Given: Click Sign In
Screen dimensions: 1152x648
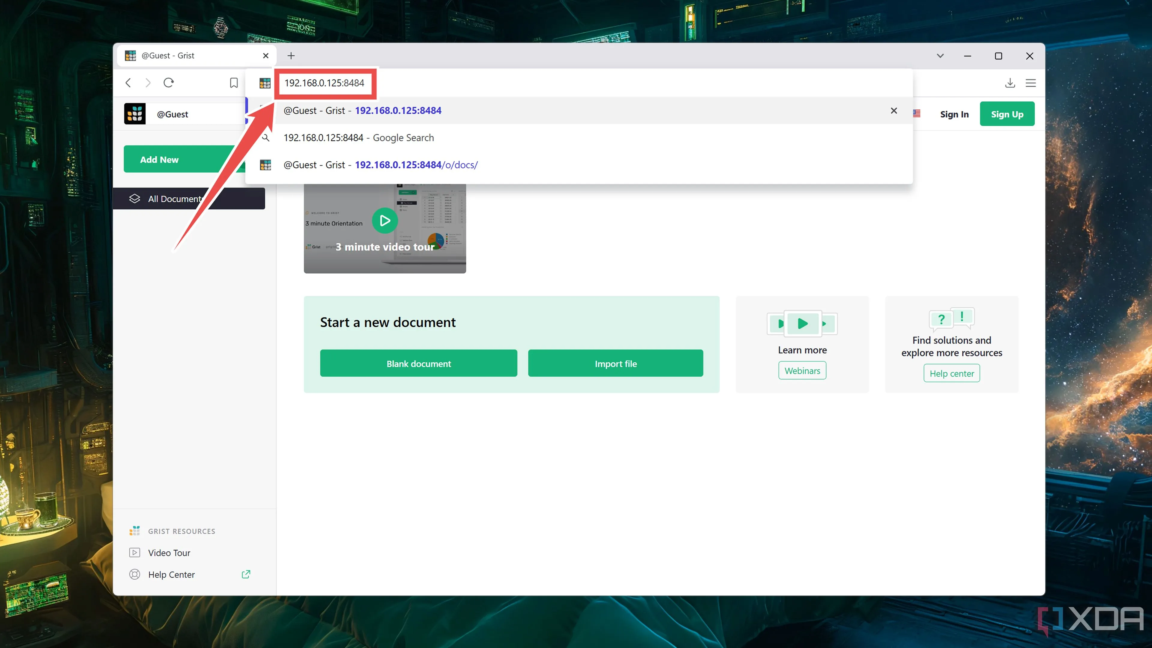Looking at the screenshot, I should tap(954, 114).
